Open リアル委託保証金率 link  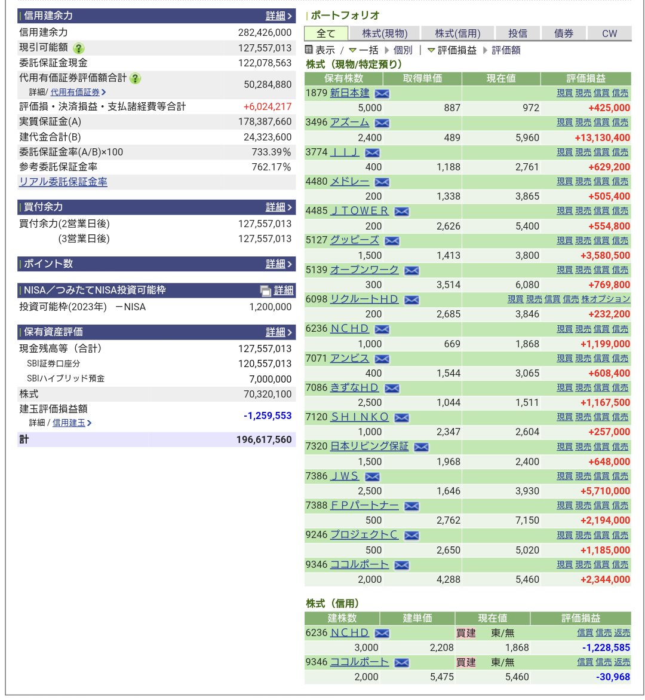click(x=63, y=182)
